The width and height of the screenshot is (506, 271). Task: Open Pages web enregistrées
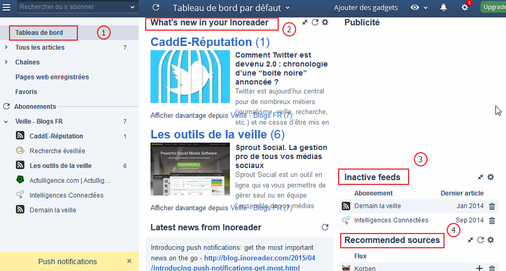click(x=52, y=77)
